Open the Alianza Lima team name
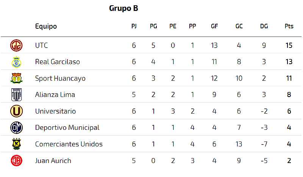The width and height of the screenshot is (303, 177). click(x=55, y=95)
